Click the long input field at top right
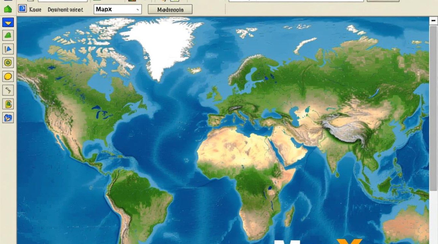 [x=296, y=1]
